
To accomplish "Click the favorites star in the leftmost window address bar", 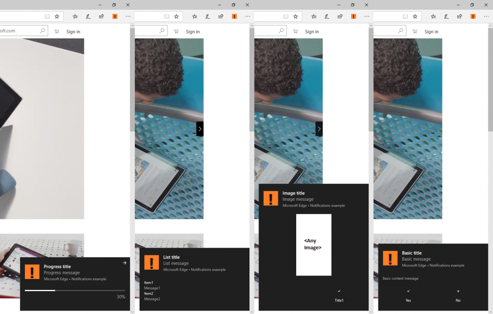I will [57, 16].
